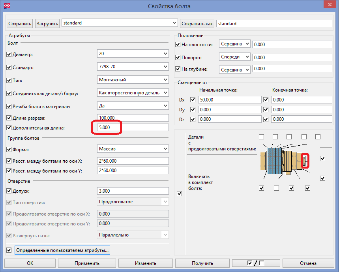339x272 pixels.
Task: Expand the Тип dropdown set to Монтажный
Action: pyautogui.click(x=133, y=80)
